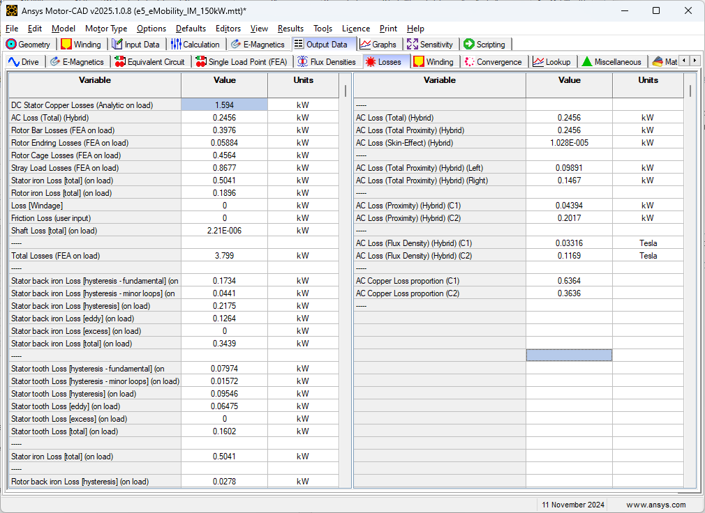Click the E-Magnetics icon in top tab row

pyautogui.click(x=236, y=44)
